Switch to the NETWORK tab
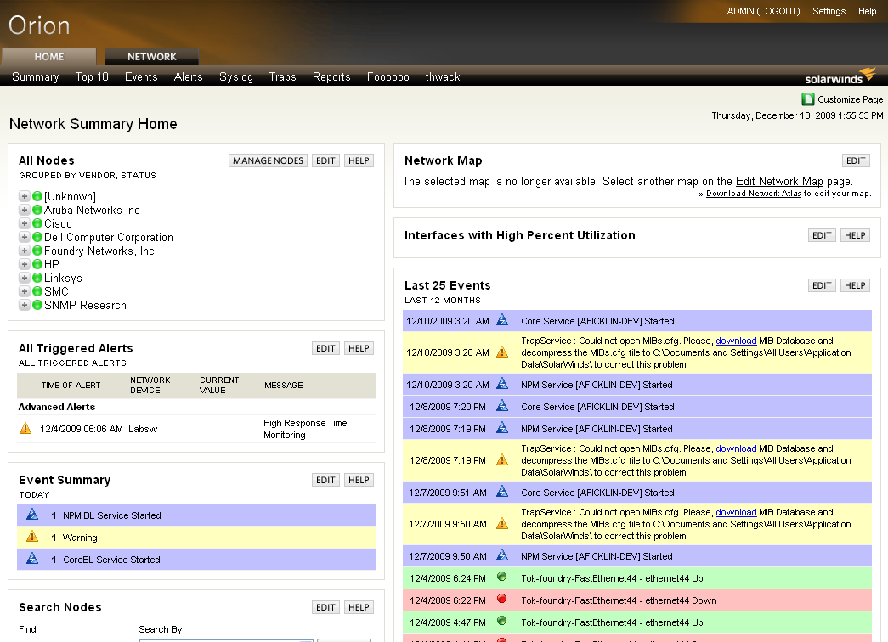 coord(152,57)
